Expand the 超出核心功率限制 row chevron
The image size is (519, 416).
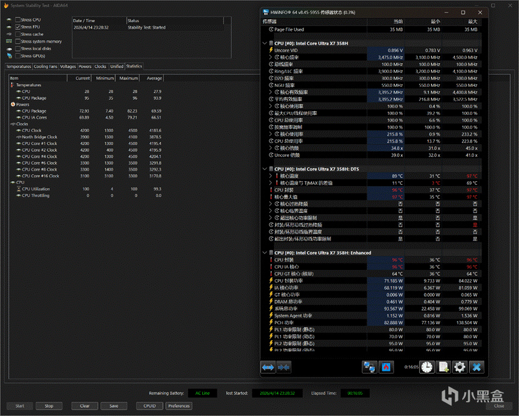click(270, 218)
